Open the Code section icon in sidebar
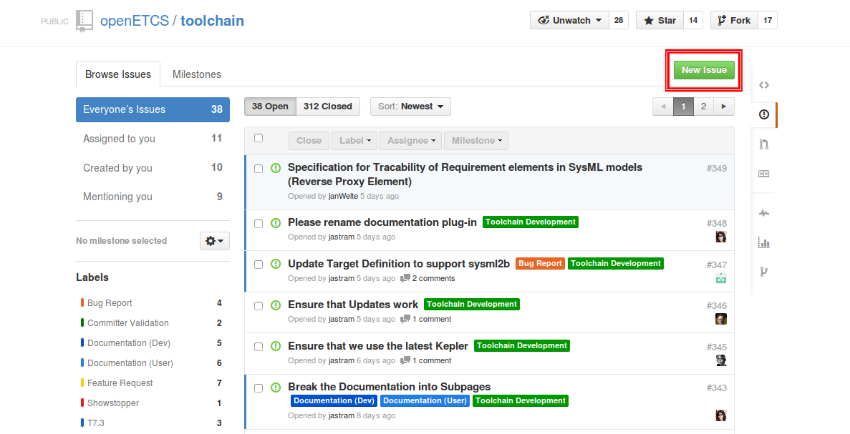Image resolution: width=850 pixels, height=434 pixels. tap(764, 85)
